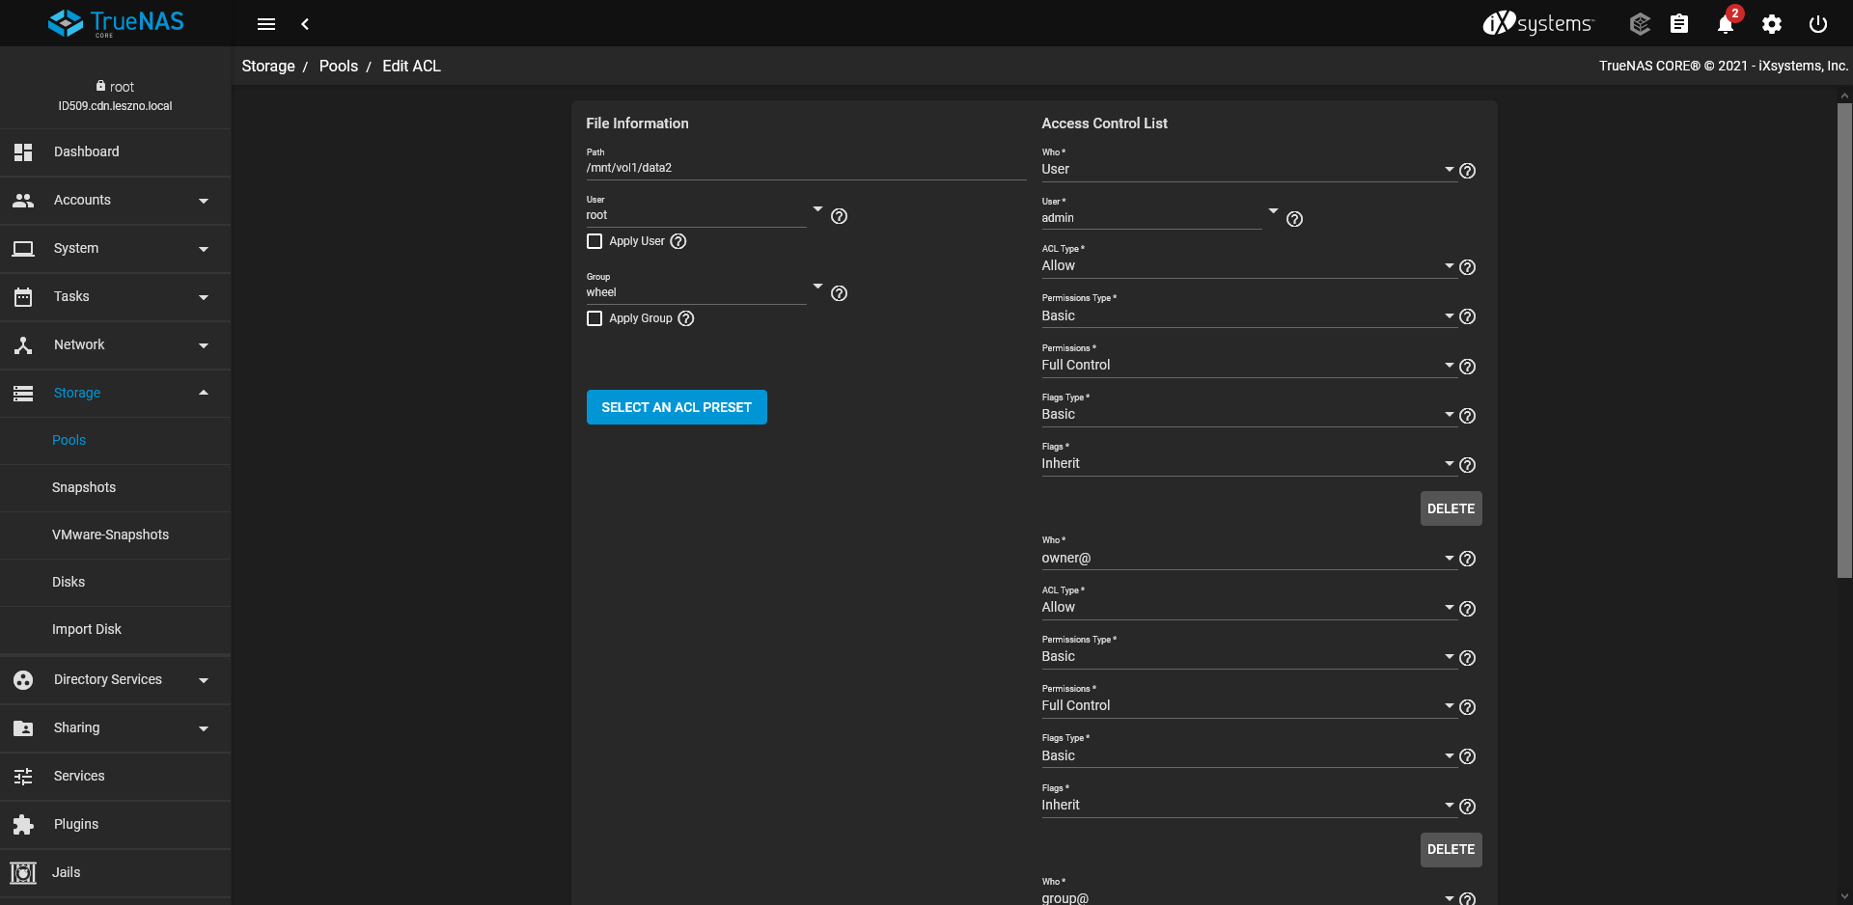Open the first ACL Type dropdown
Screen dimensions: 1853x905
click(x=1247, y=266)
